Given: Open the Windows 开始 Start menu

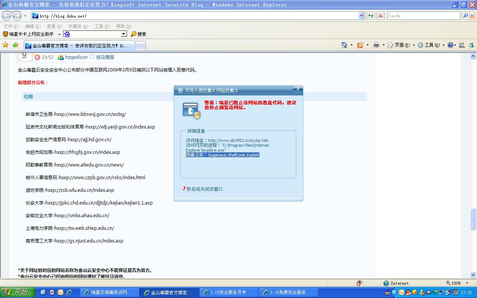Looking at the screenshot, I should coord(18,292).
